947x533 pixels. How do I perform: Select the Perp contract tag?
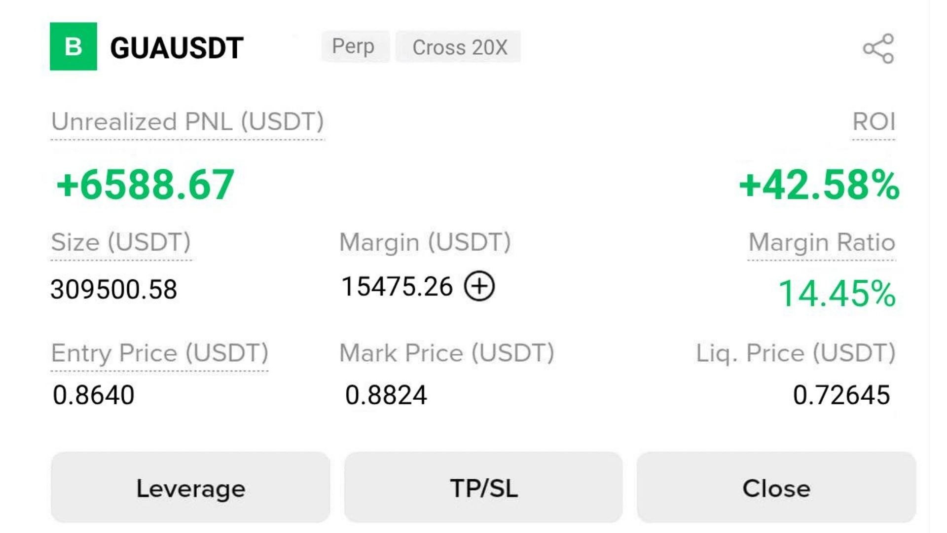click(x=353, y=47)
